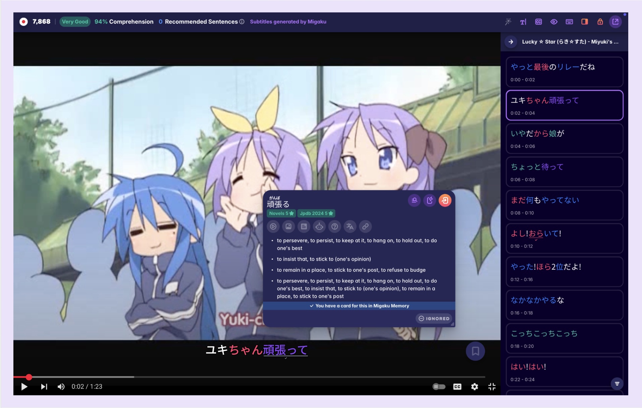Screen dimensions: 642x408
Task: Click the Jpdb 2024 5 star frequency tag
Action: (x=316, y=213)
